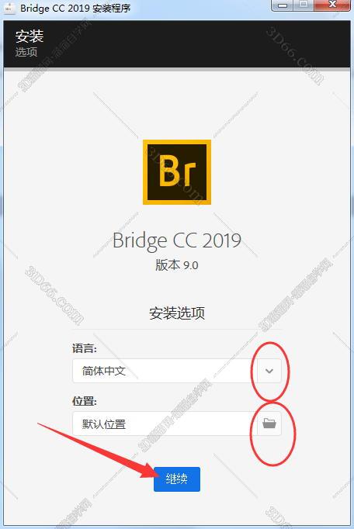The width and height of the screenshot is (354, 529).
Task: Click the Bridge Br application logo
Action: [x=177, y=172]
